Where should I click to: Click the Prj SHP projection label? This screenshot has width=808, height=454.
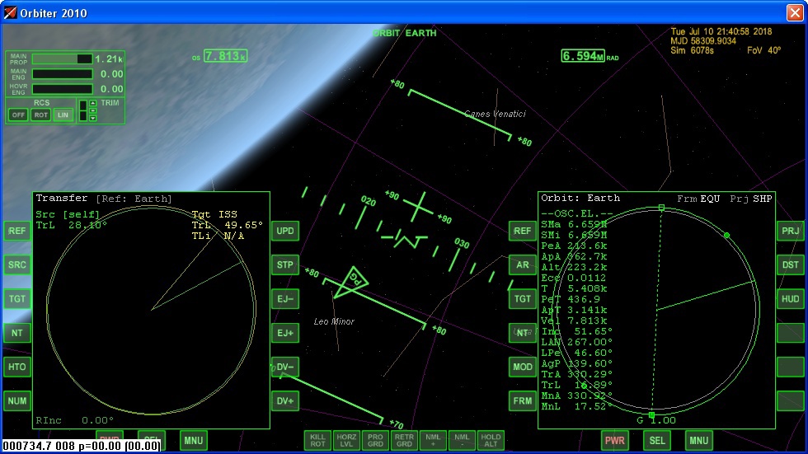pos(751,199)
